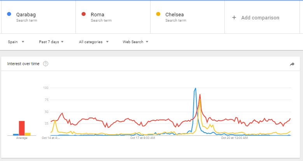Open the Spain region dropdown
303x161 pixels.
[16, 42]
